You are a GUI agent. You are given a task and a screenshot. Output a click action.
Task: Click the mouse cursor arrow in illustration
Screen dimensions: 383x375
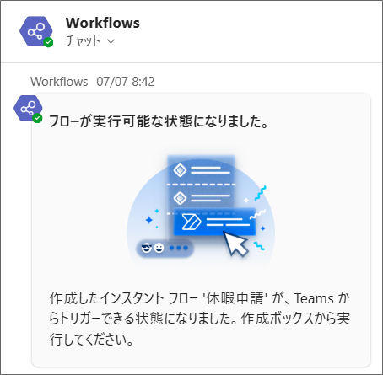[237, 244]
